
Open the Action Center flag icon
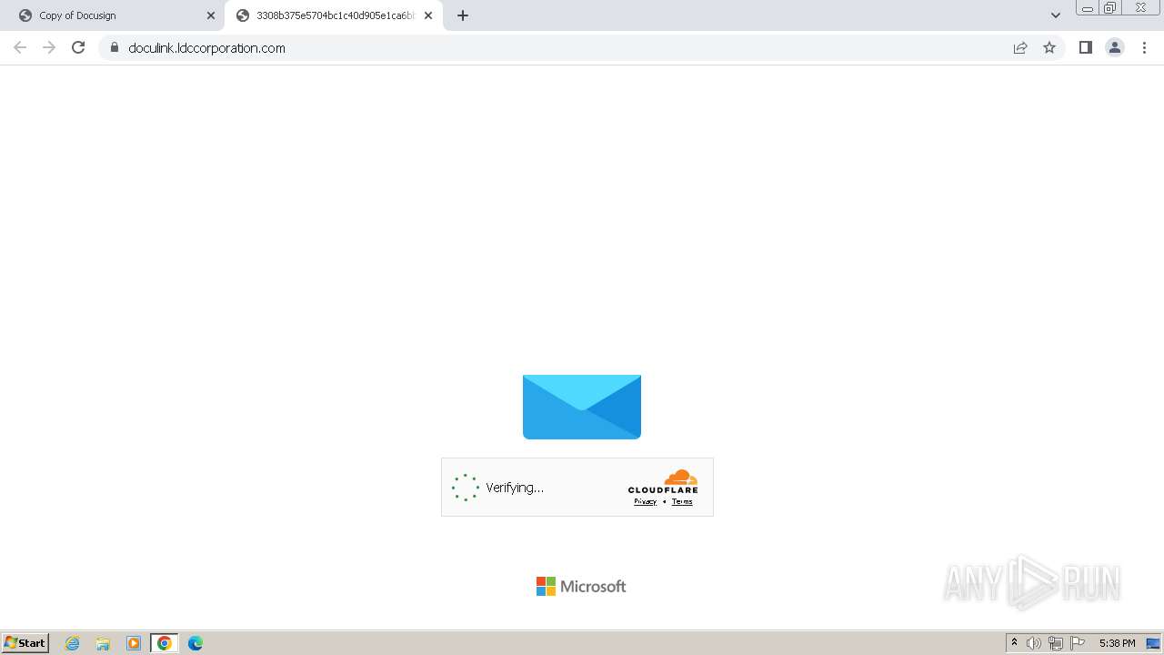(x=1078, y=643)
